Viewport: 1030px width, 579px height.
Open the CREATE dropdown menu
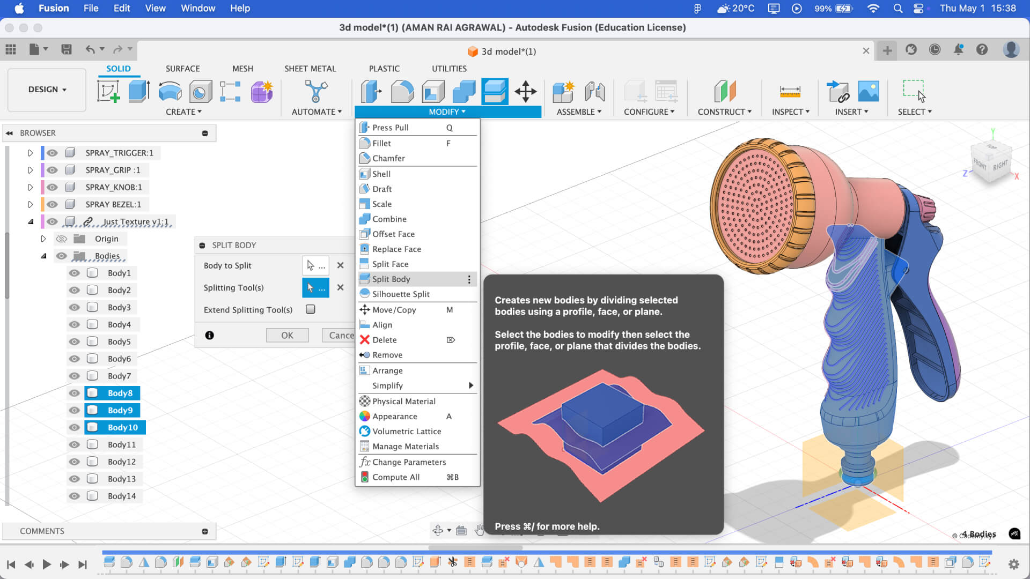pyautogui.click(x=183, y=112)
